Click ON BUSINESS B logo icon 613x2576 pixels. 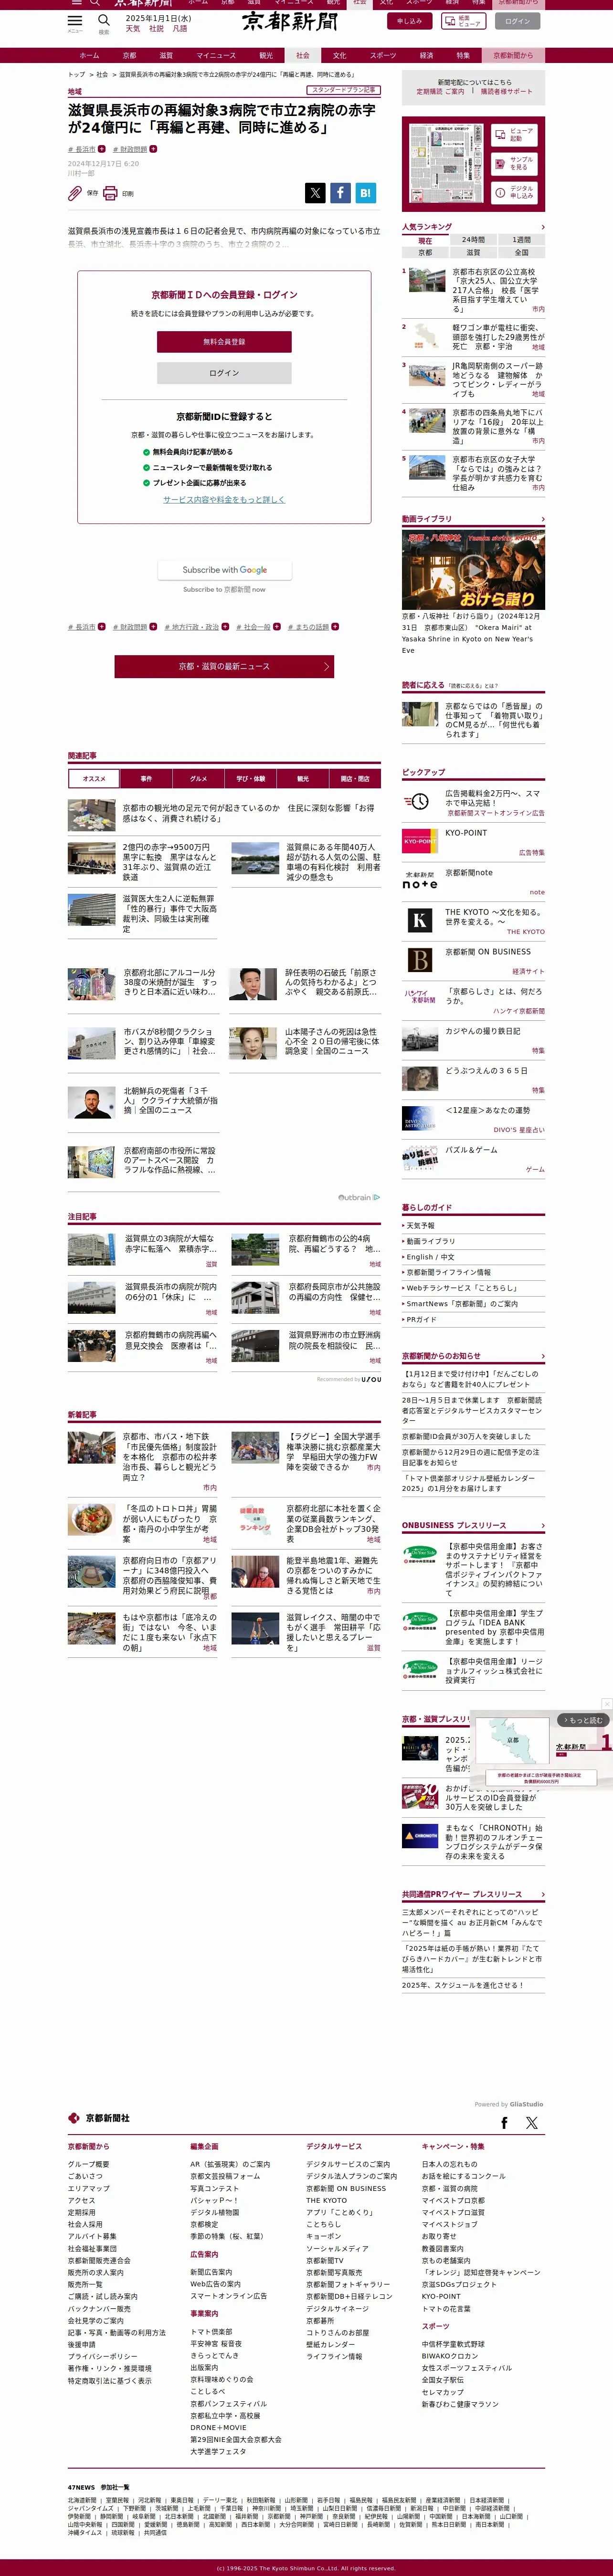[x=419, y=960]
